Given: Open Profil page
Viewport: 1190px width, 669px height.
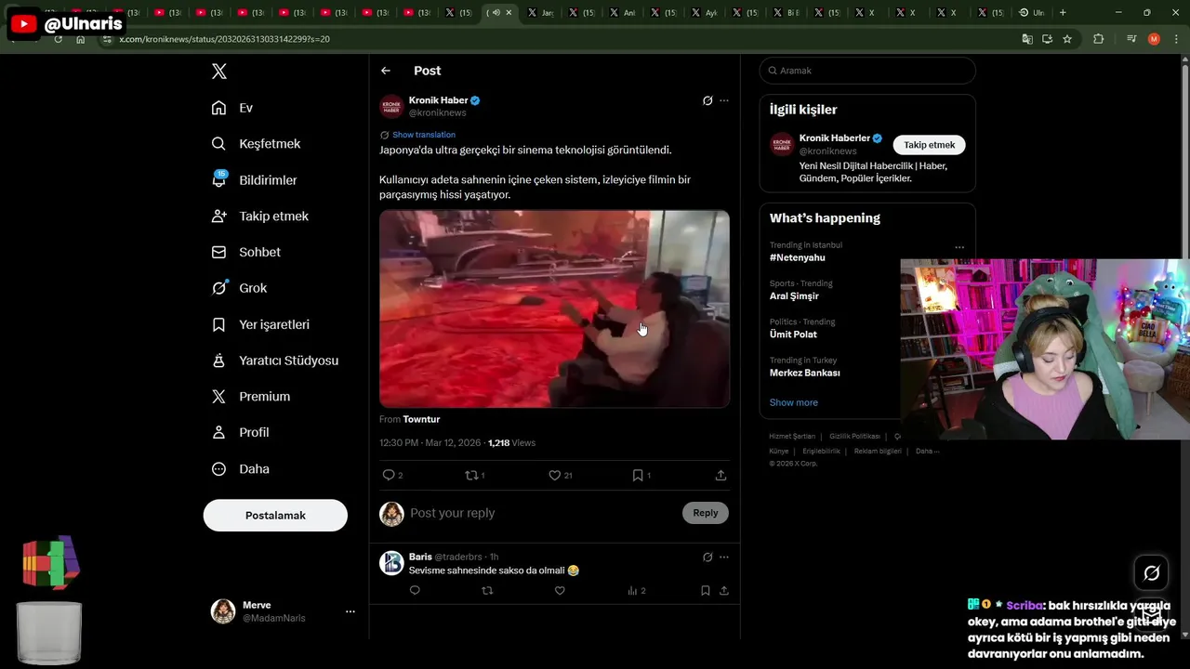Looking at the screenshot, I should coord(240,432).
